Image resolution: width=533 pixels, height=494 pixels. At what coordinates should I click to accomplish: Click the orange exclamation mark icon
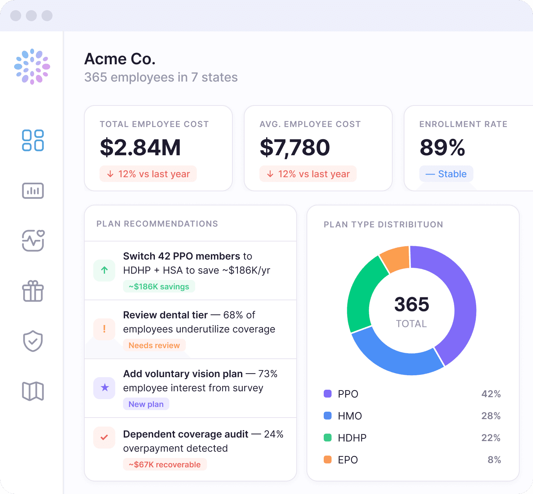(x=104, y=329)
